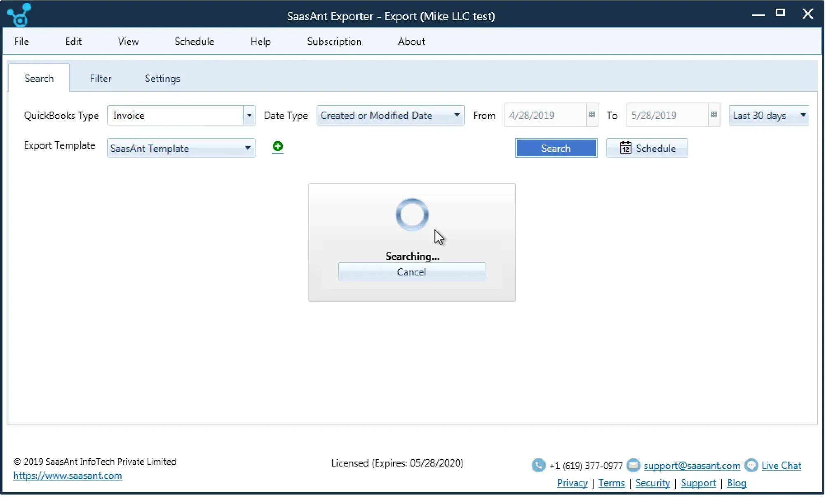Open the Terms link
826x497 pixels.
click(611, 483)
